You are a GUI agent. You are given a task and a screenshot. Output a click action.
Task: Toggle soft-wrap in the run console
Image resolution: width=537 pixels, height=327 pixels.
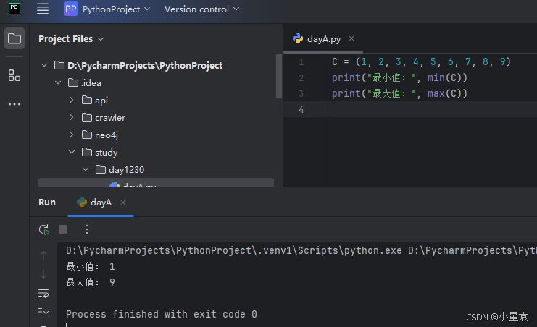pos(43,293)
